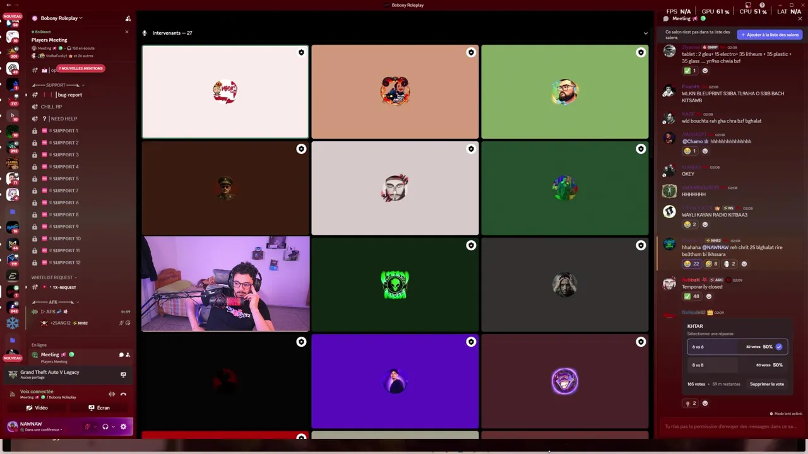
Task: Toggle laughing 2 reaction under WAYLI KAYAN RADIO
Action: [x=690, y=224]
